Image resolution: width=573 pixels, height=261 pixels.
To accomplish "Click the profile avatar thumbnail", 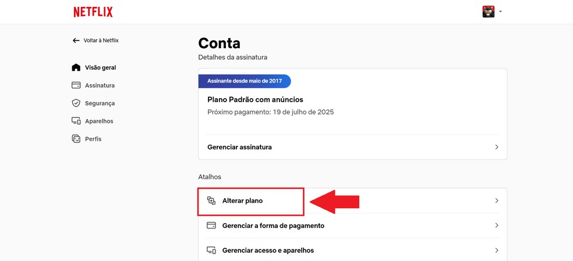I will coord(488,12).
